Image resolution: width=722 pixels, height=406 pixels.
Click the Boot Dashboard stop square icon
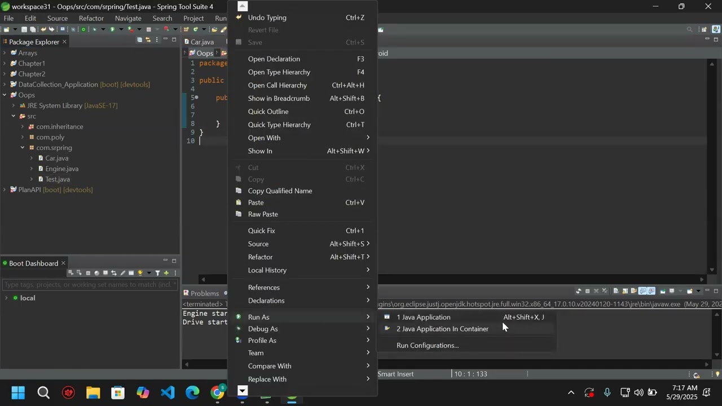(88, 273)
